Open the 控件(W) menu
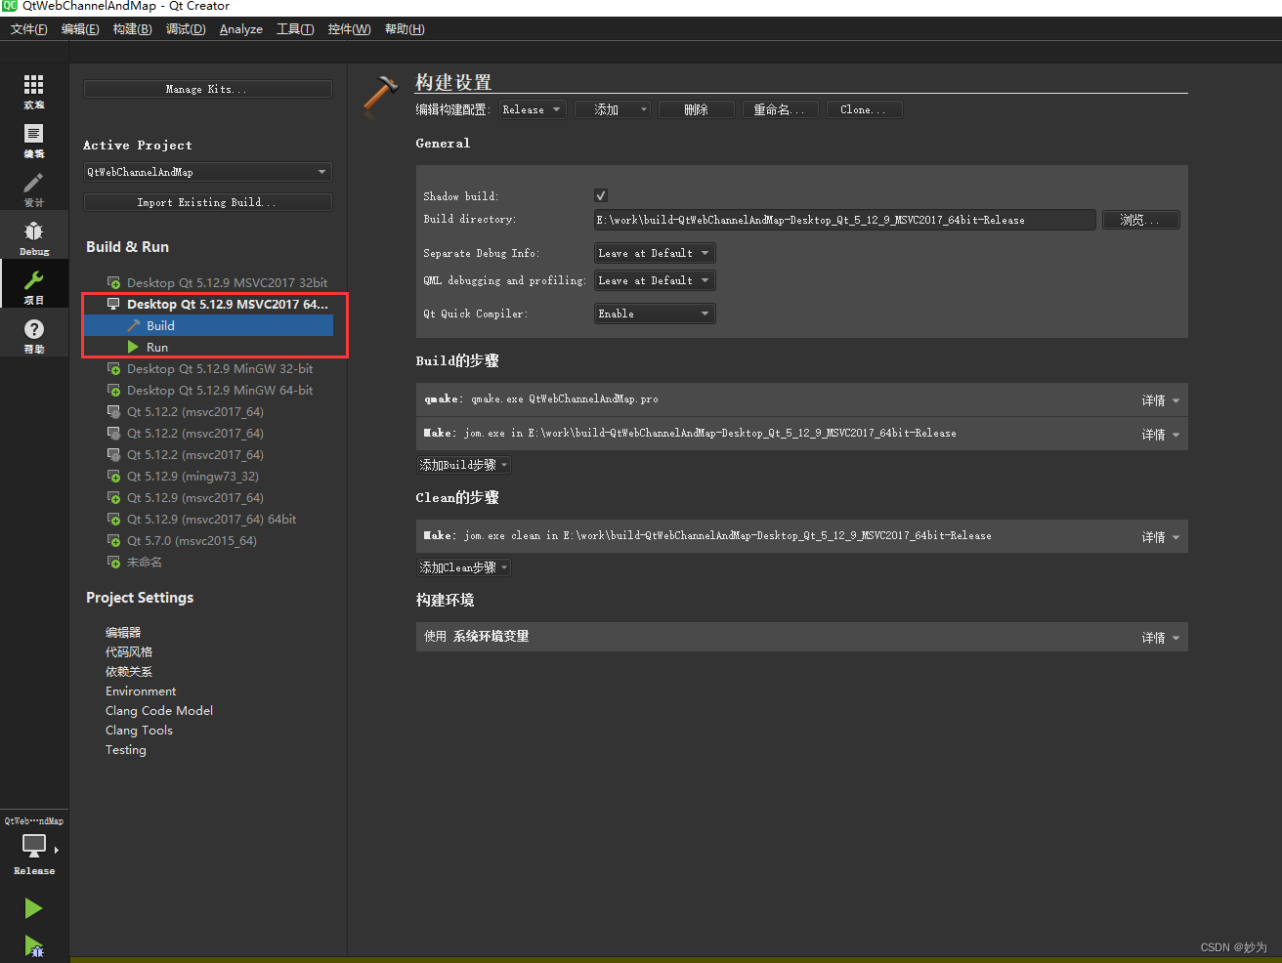The width and height of the screenshot is (1282, 963). coord(349,29)
